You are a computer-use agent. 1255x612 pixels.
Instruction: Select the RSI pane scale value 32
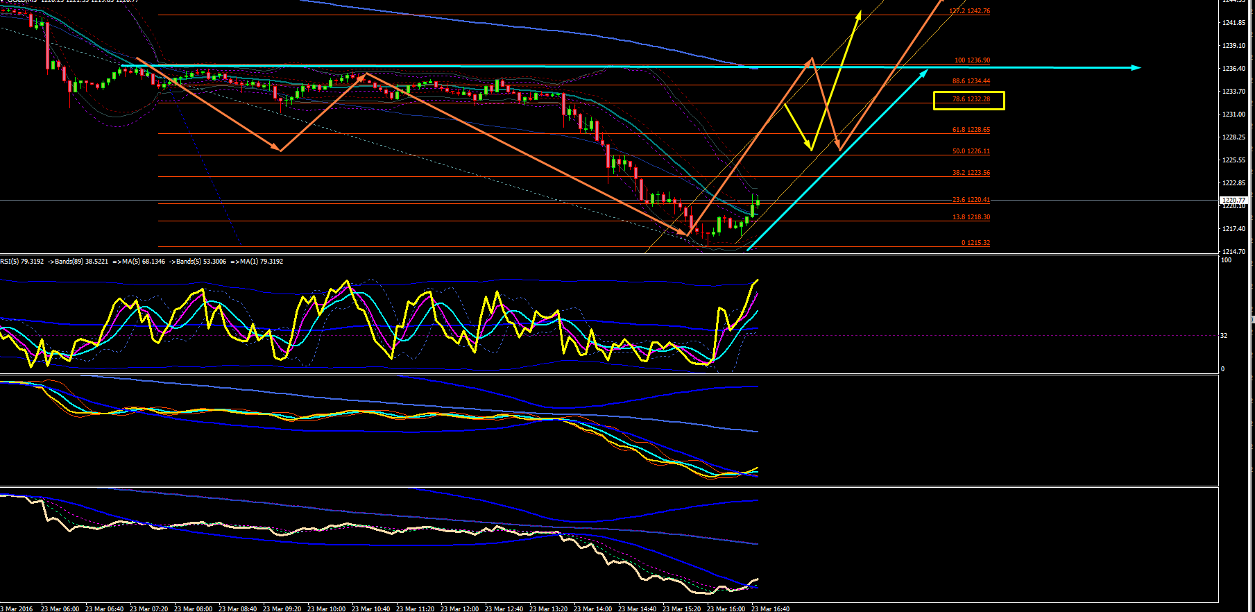[x=1224, y=336]
